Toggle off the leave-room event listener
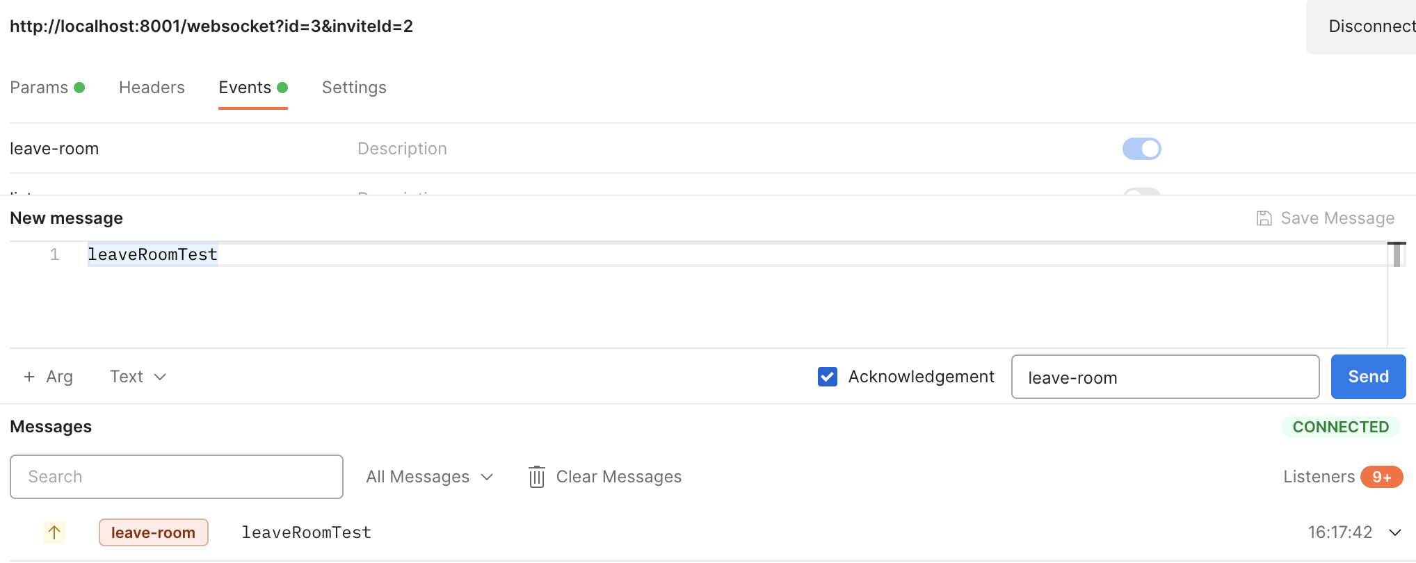This screenshot has width=1416, height=563. [1141, 149]
